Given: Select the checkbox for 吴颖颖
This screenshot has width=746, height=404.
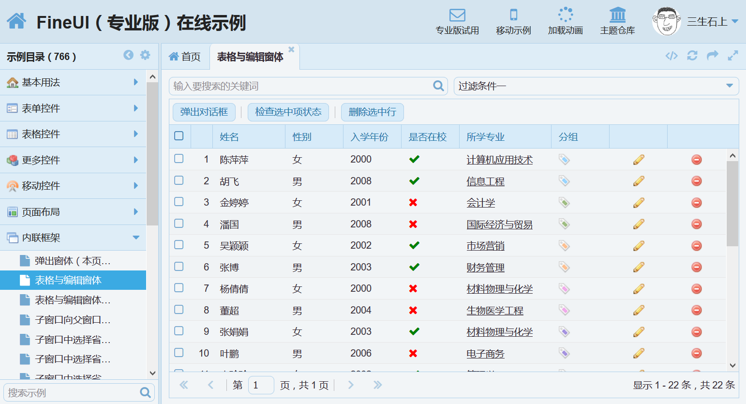Looking at the screenshot, I should click(179, 245).
